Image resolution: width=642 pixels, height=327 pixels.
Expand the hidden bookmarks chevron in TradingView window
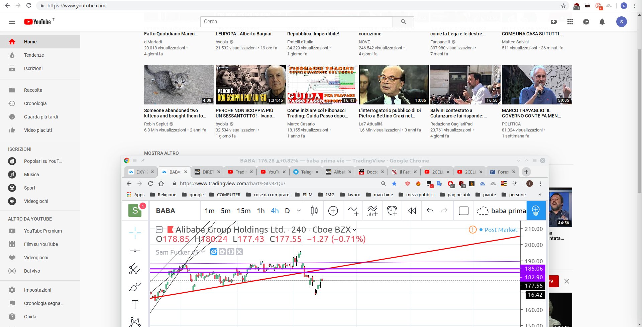pos(540,195)
